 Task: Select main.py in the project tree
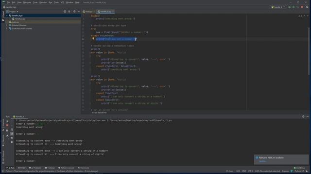click(14, 22)
